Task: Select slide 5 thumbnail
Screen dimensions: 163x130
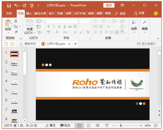Action: (14, 92)
